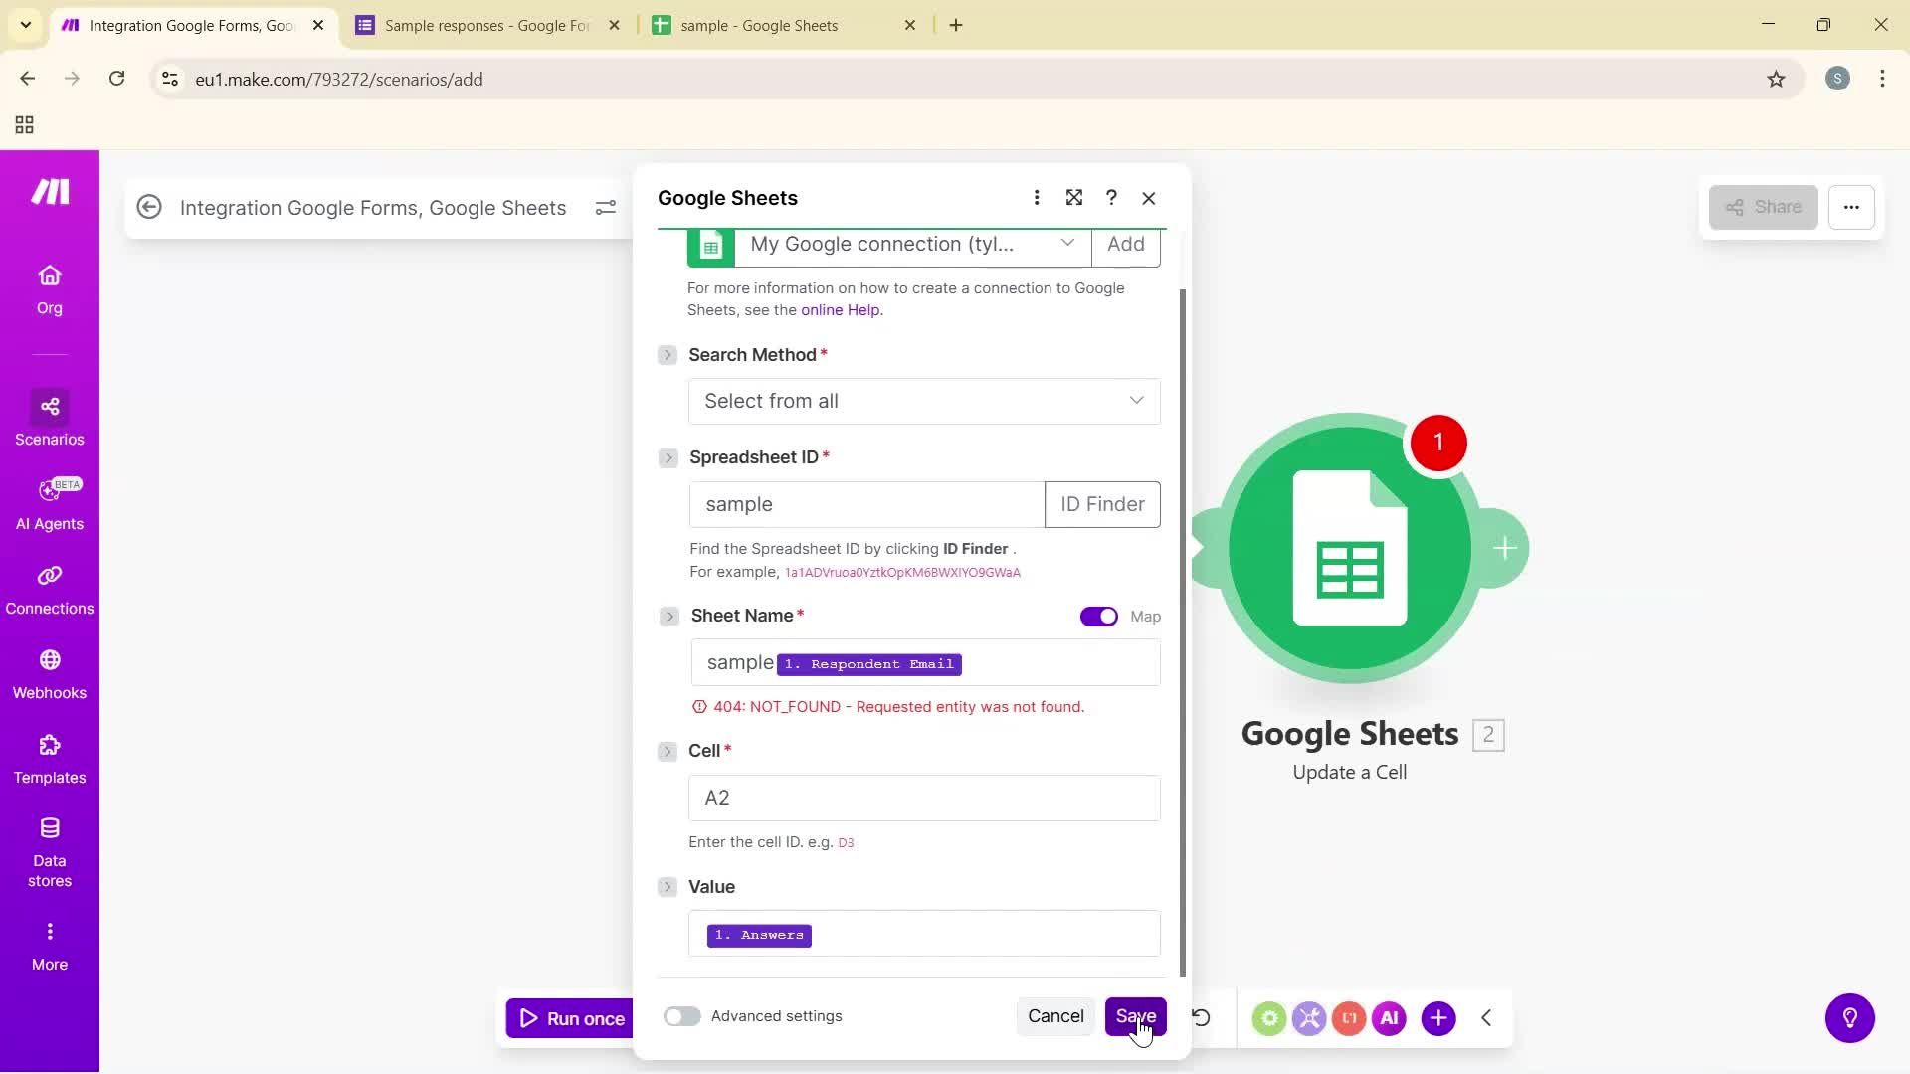Open the Templates section
Viewport: 1910px width, 1074px height.
pos(49,757)
